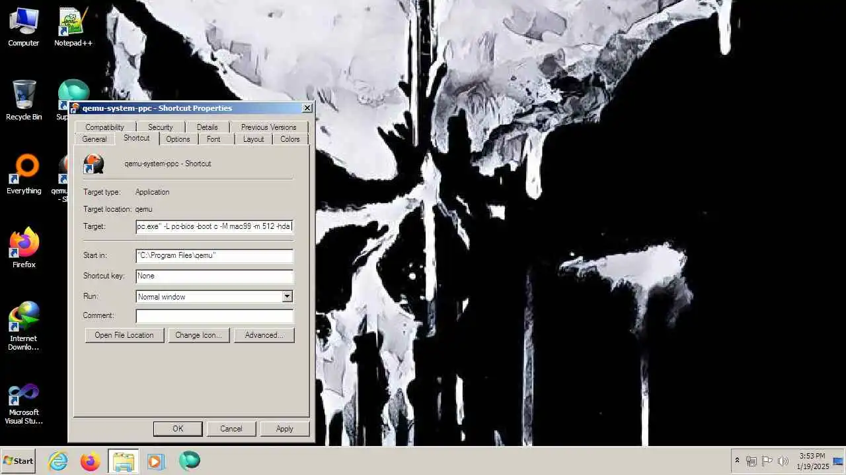
Task: Close the Shortcut Properties dialog
Action: tap(307, 108)
